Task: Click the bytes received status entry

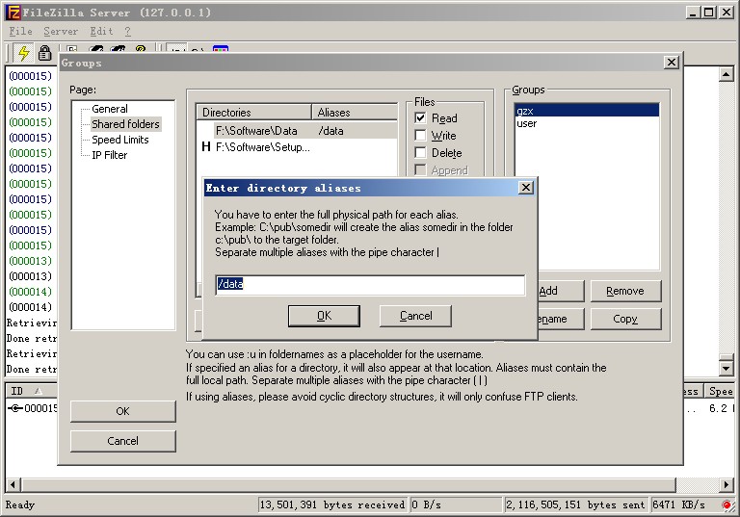Action: [332, 504]
